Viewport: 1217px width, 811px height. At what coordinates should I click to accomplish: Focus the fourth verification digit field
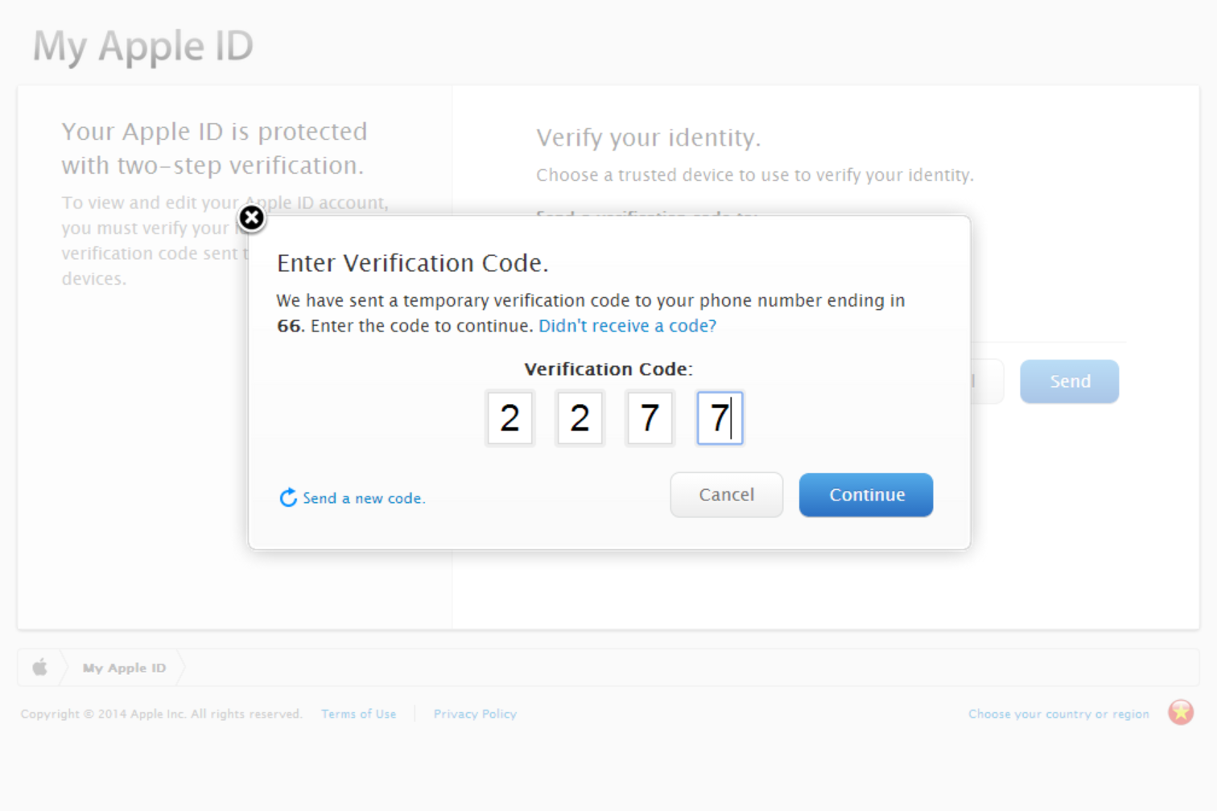(720, 418)
